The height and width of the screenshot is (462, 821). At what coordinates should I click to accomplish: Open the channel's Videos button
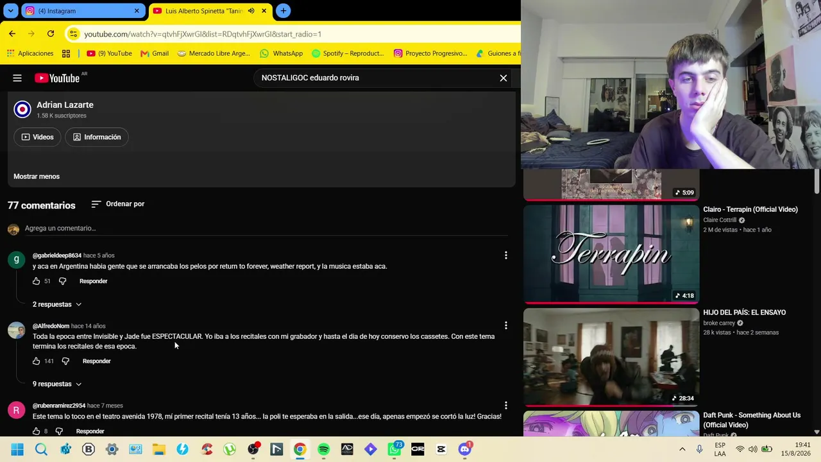click(x=37, y=137)
